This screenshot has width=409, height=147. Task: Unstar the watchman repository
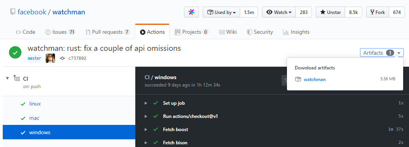[x=331, y=12]
